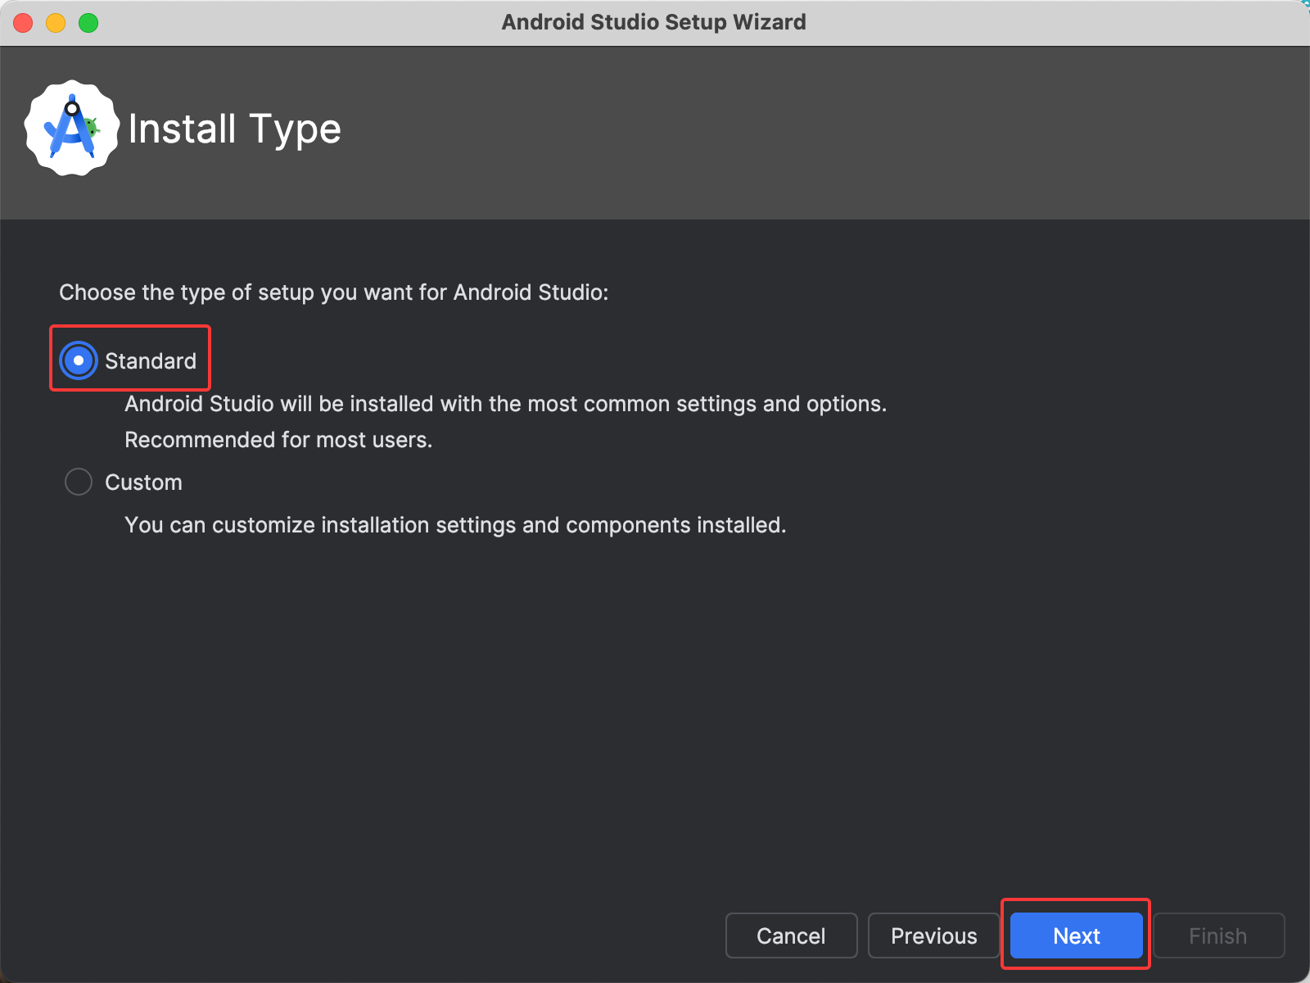
Task: Click the empty grey header banner area
Action: point(819,131)
